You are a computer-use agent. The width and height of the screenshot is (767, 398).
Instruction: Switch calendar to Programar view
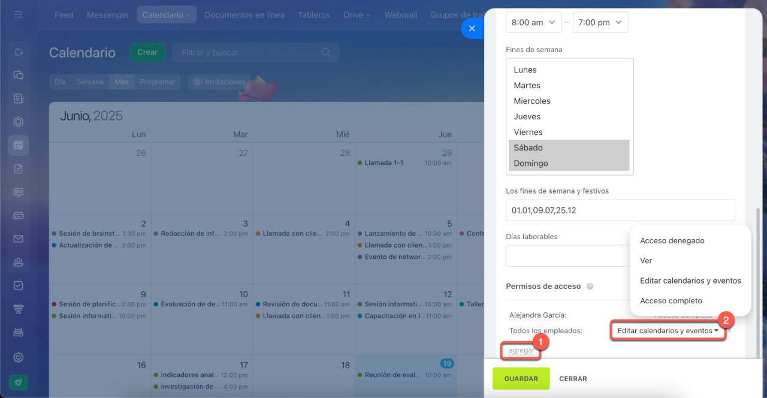coord(158,82)
